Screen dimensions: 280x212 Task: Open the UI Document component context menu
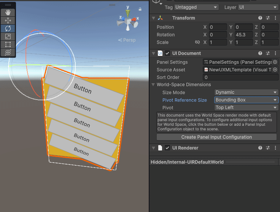(275, 53)
